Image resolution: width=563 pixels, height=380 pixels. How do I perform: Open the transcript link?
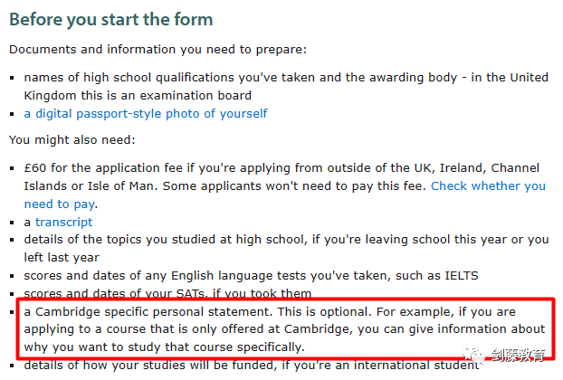point(64,222)
